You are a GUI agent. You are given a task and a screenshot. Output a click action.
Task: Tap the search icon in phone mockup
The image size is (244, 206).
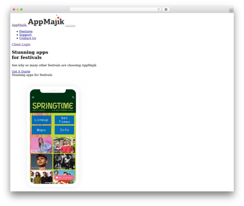(73, 97)
